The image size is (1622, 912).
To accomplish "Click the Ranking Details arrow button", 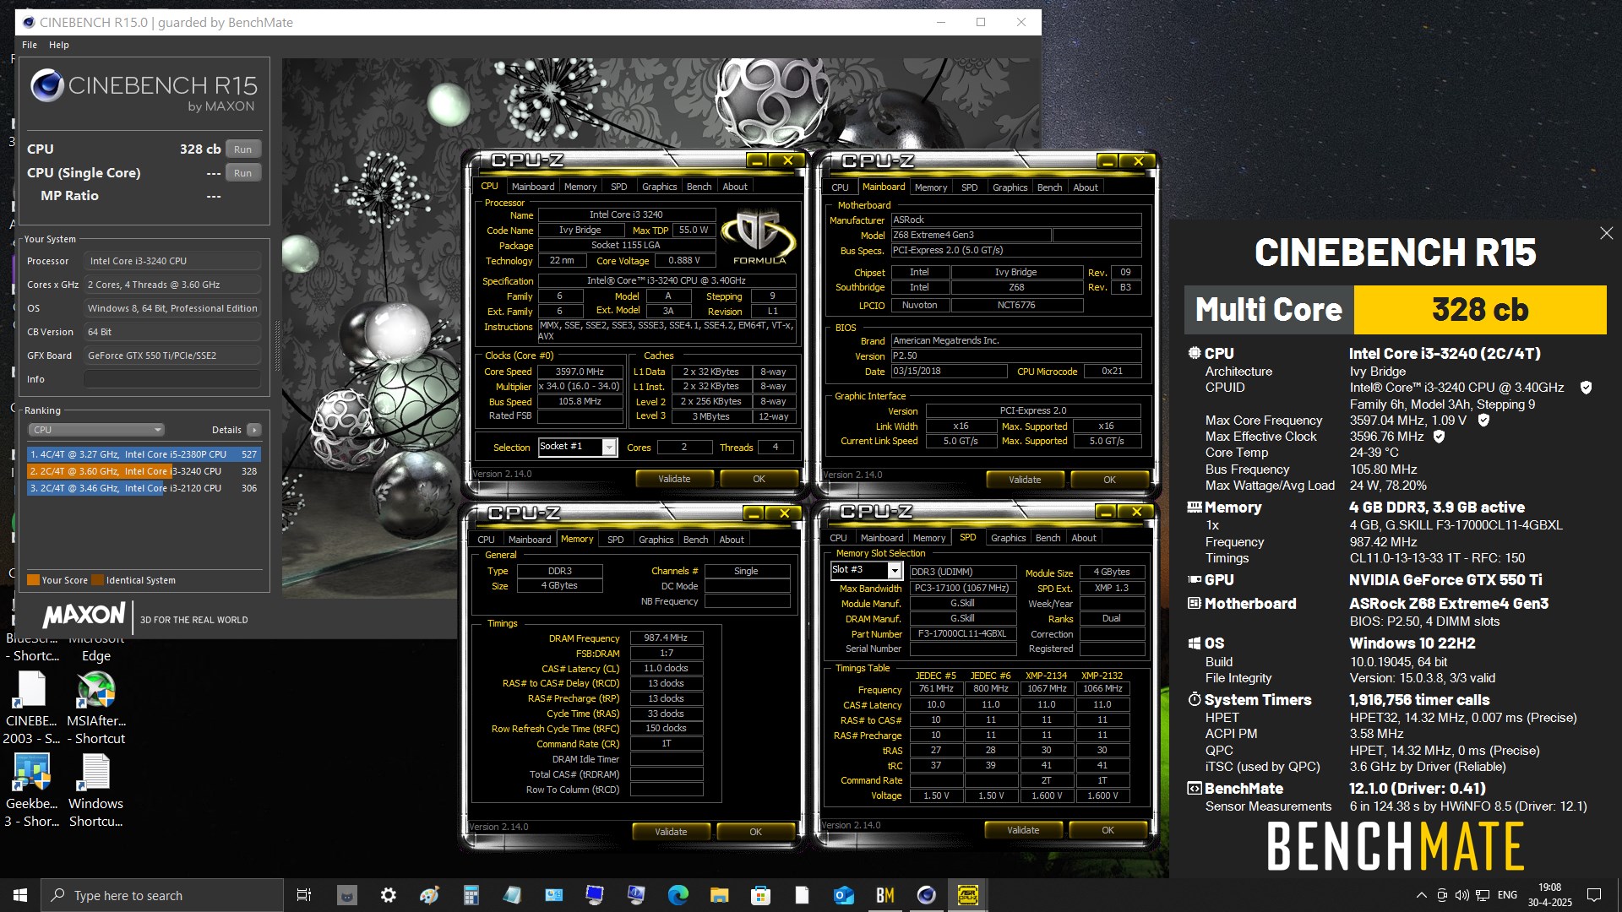I will [254, 430].
